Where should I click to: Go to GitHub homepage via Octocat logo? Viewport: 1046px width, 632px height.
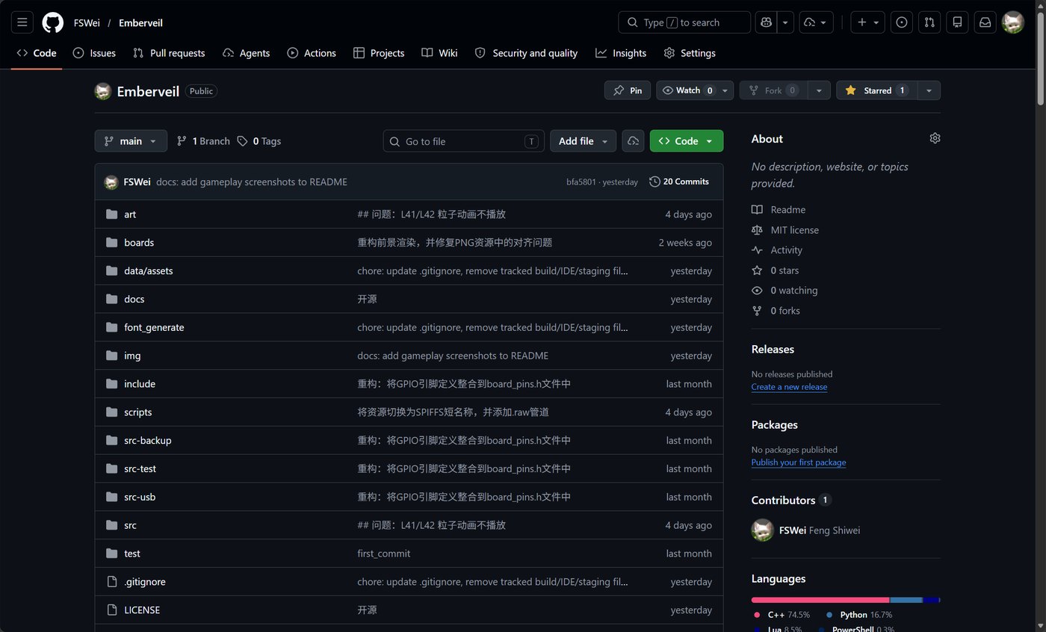pos(53,22)
